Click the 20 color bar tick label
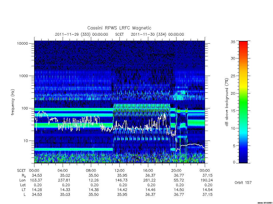273x204 pixels. 233,93
